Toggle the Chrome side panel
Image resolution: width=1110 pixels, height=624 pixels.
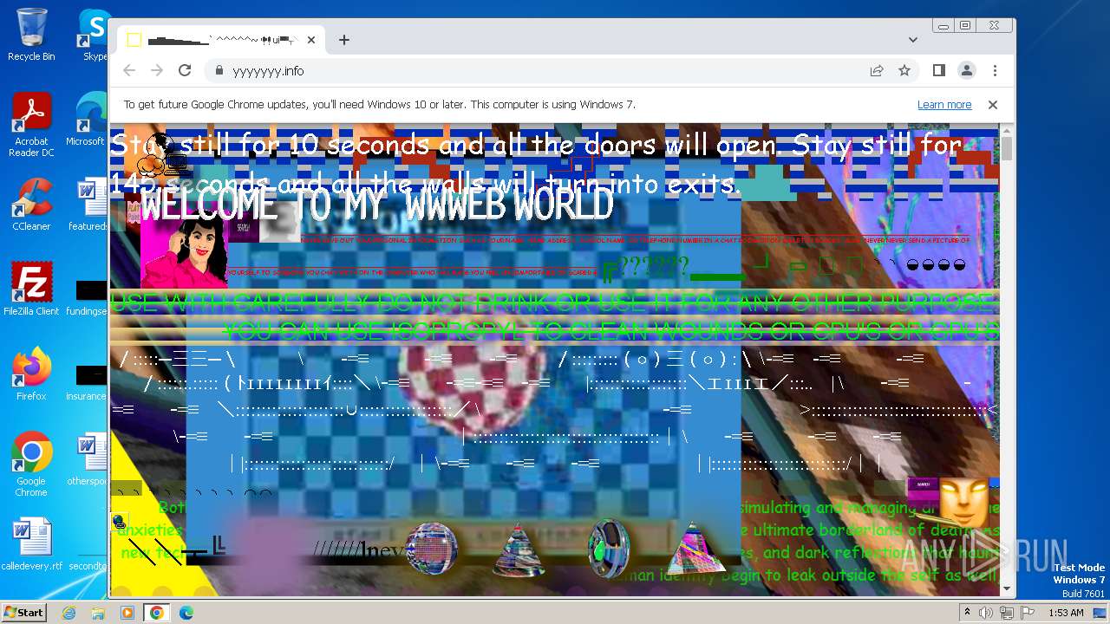coord(939,71)
